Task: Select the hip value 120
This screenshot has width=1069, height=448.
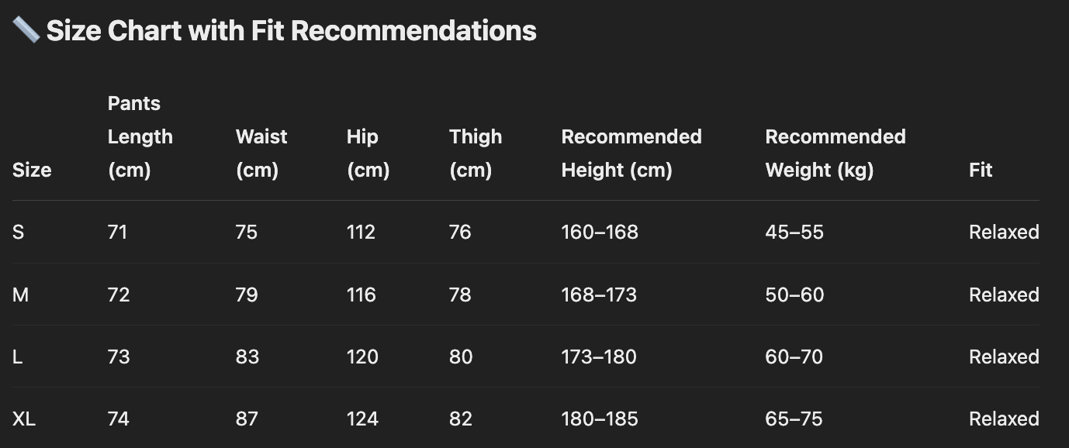Action: coord(362,357)
